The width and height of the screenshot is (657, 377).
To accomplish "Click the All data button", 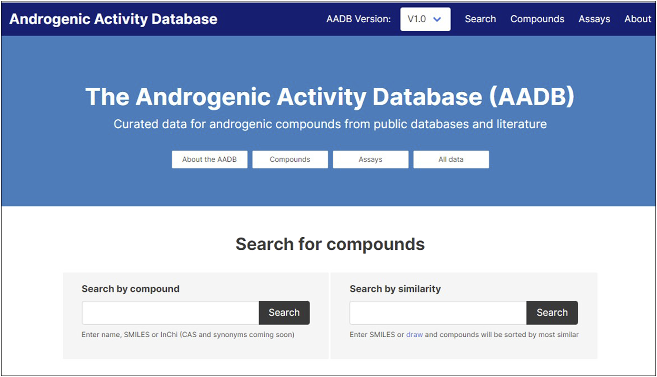I will pyautogui.click(x=451, y=159).
